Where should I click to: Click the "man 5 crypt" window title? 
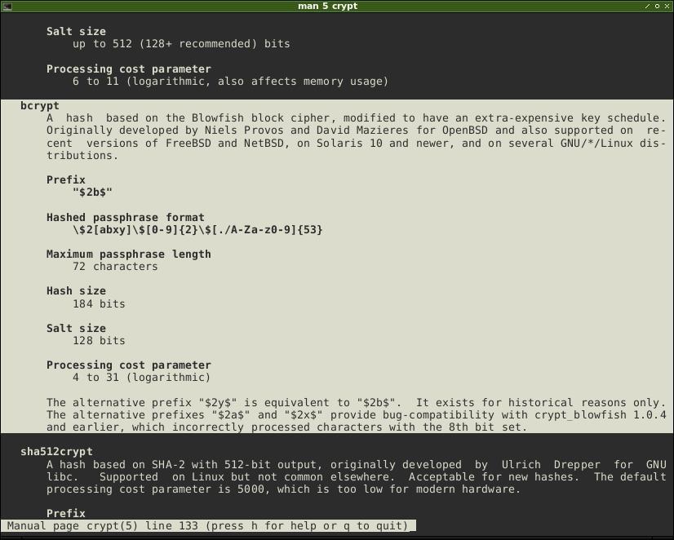coord(327,6)
